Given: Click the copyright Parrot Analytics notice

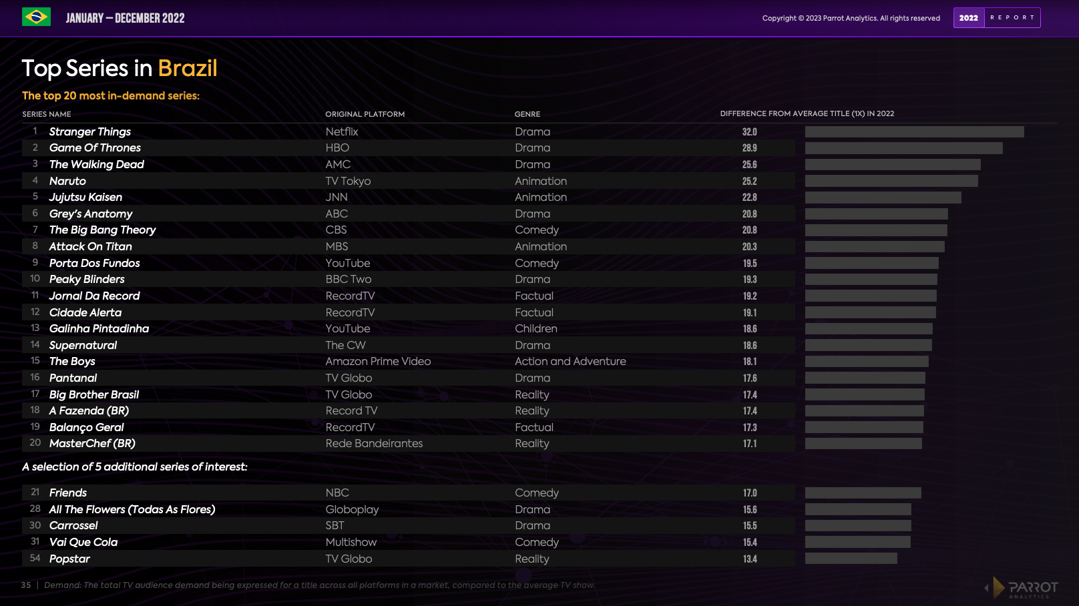Looking at the screenshot, I should point(851,18).
